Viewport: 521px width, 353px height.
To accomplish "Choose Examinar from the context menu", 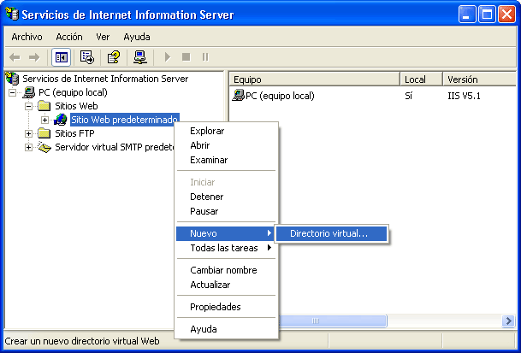I will coord(226,160).
